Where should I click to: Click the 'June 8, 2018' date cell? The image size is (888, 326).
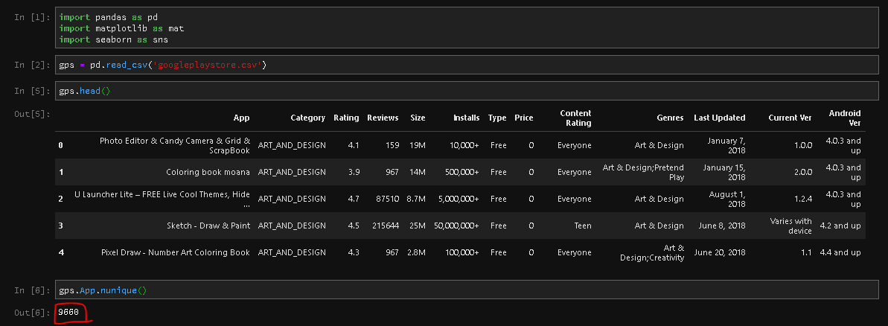[x=723, y=226]
